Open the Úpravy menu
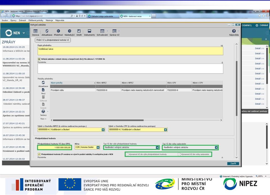This screenshot has height=195, width=270. (x=13, y=20)
